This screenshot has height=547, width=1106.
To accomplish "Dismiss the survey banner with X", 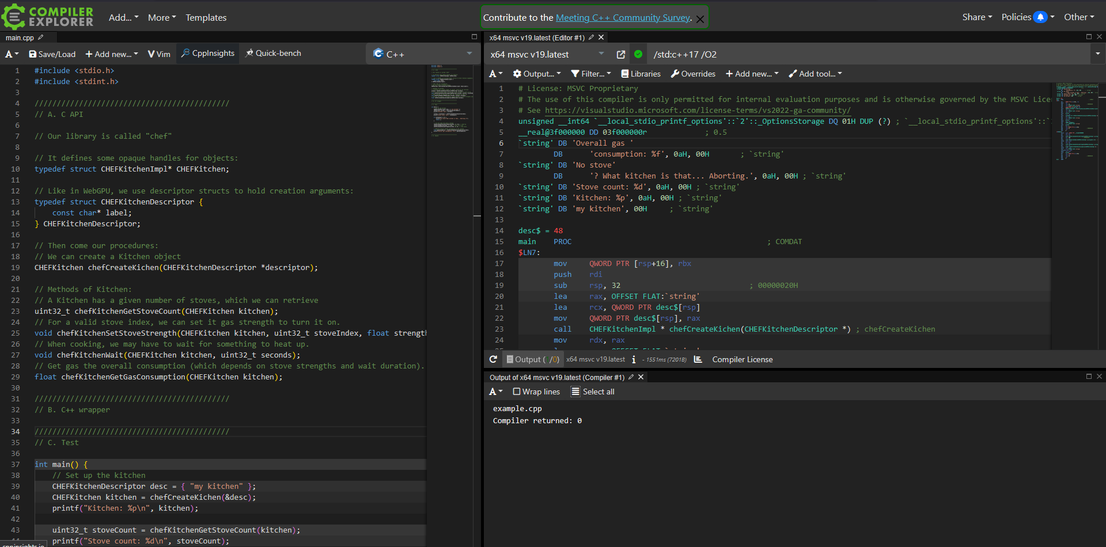I will pyautogui.click(x=700, y=19).
